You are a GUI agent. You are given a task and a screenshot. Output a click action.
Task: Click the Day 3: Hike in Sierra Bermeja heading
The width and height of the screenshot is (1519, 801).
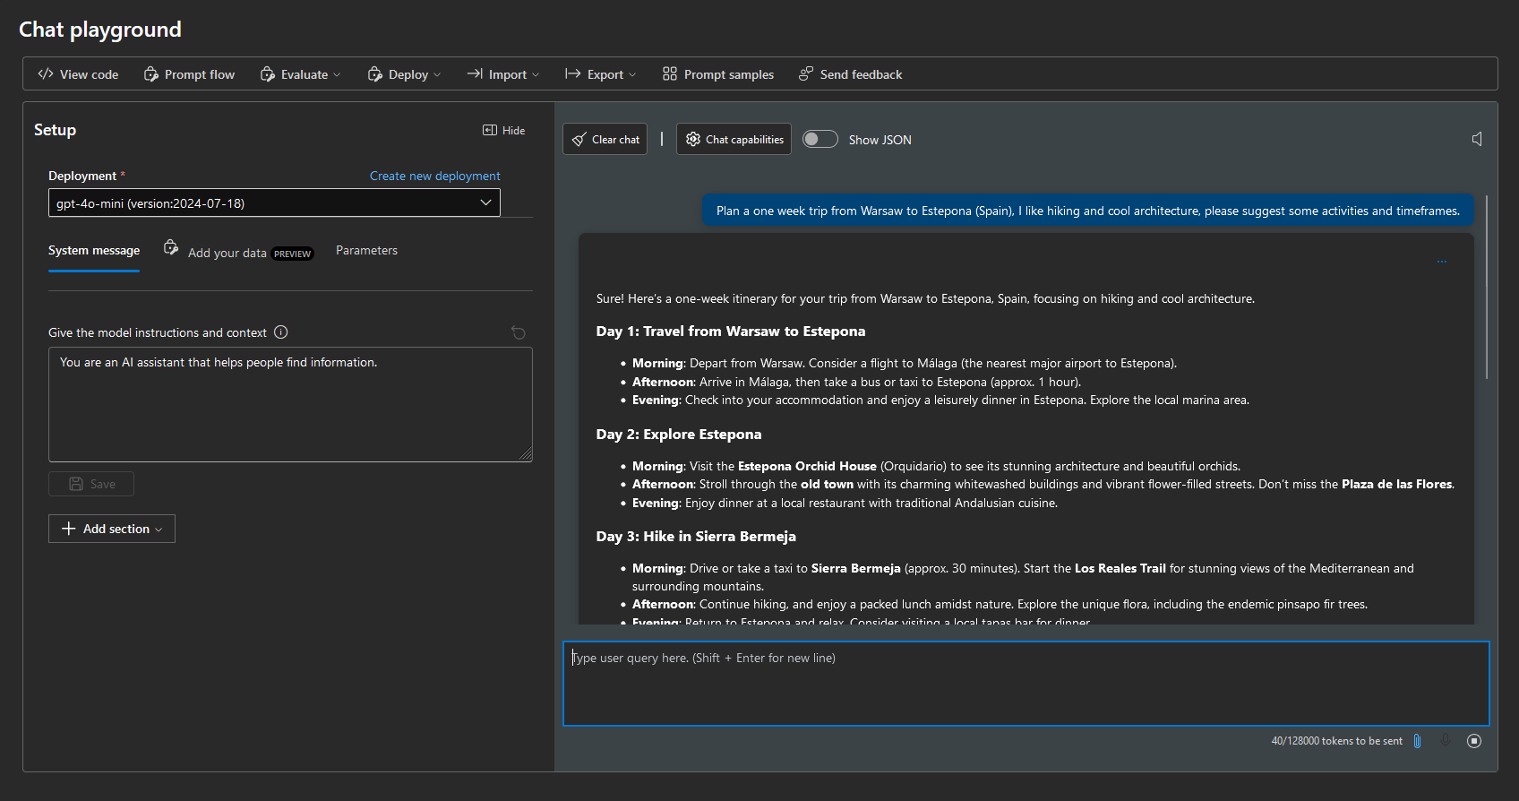pos(696,537)
